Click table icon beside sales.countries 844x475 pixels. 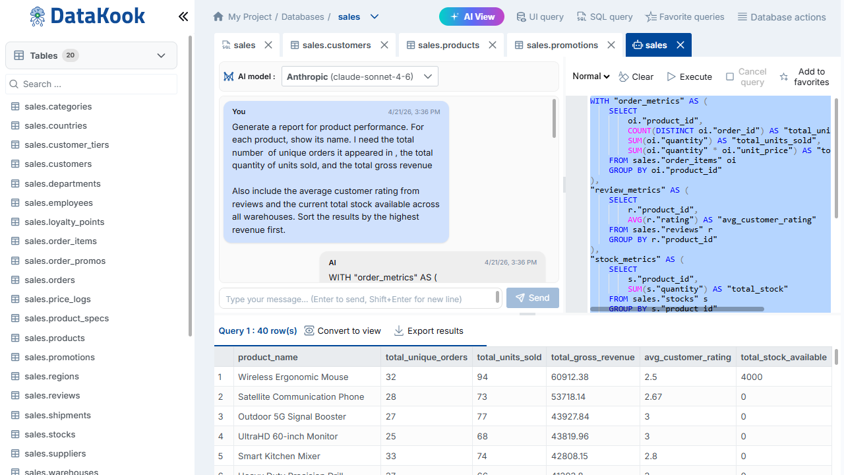(x=15, y=125)
